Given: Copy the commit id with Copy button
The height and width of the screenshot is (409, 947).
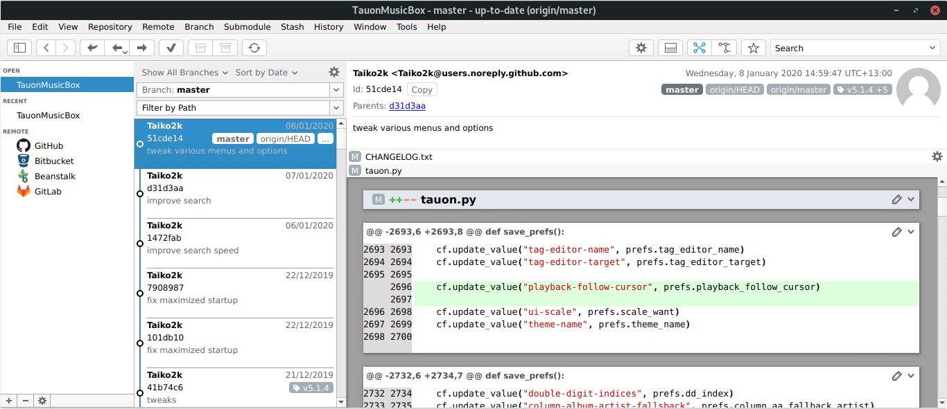Looking at the screenshot, I should pos(422,89).
